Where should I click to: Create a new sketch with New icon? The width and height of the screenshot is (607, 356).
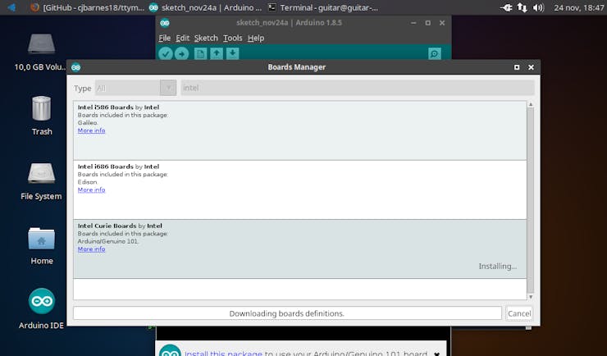pyautogui.click(x=200, y=53)
